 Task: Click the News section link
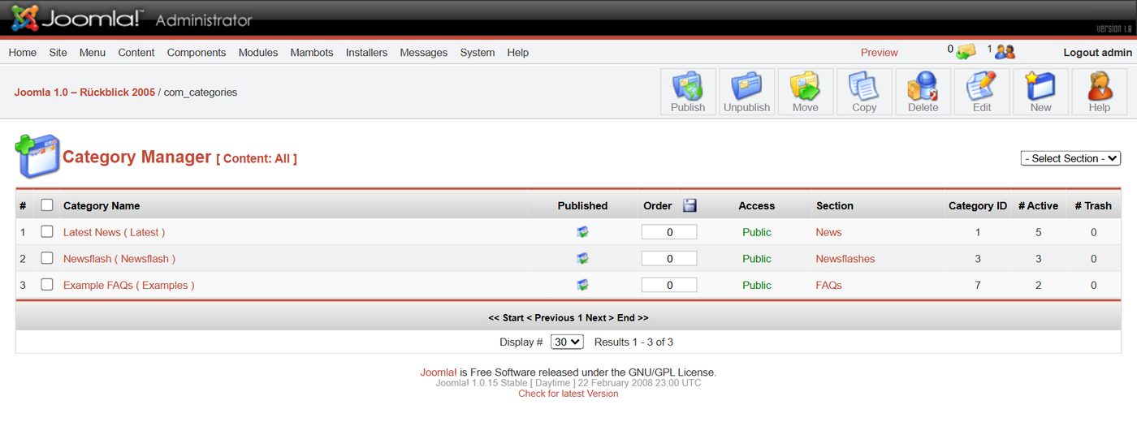click(829, 232)
